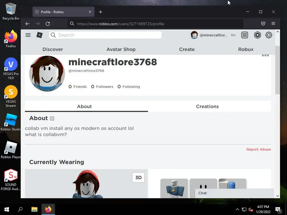Open the Robux balance icon
The image size is (287, 215).
pos(257,35)
